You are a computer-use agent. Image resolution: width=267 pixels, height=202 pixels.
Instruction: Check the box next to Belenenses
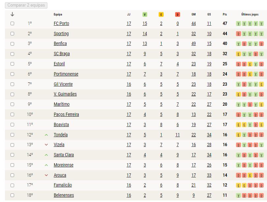[12, 195]
